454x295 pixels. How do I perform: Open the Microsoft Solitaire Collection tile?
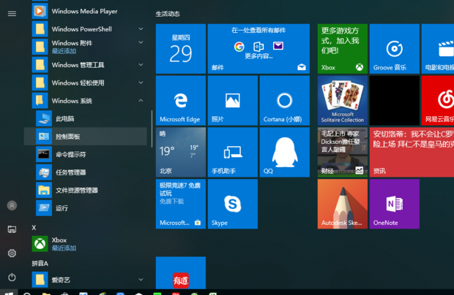click(342, 101)
